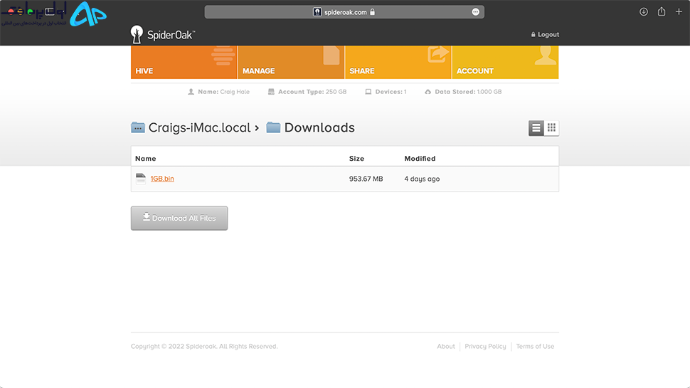
Task: Open the 1GB.bin file link
Action: coord(162,179)
